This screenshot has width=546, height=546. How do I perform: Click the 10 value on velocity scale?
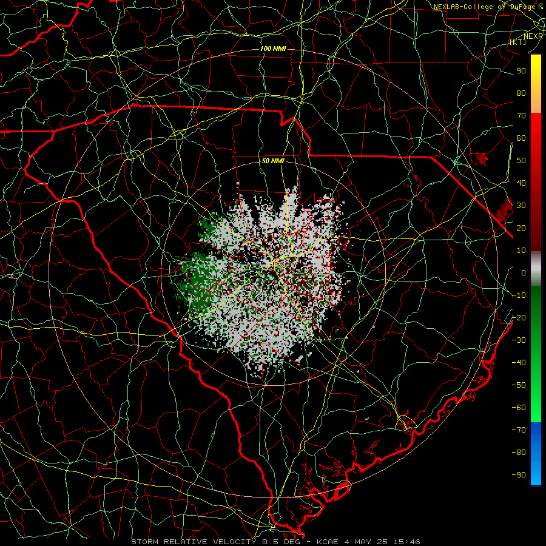point(521,251)
